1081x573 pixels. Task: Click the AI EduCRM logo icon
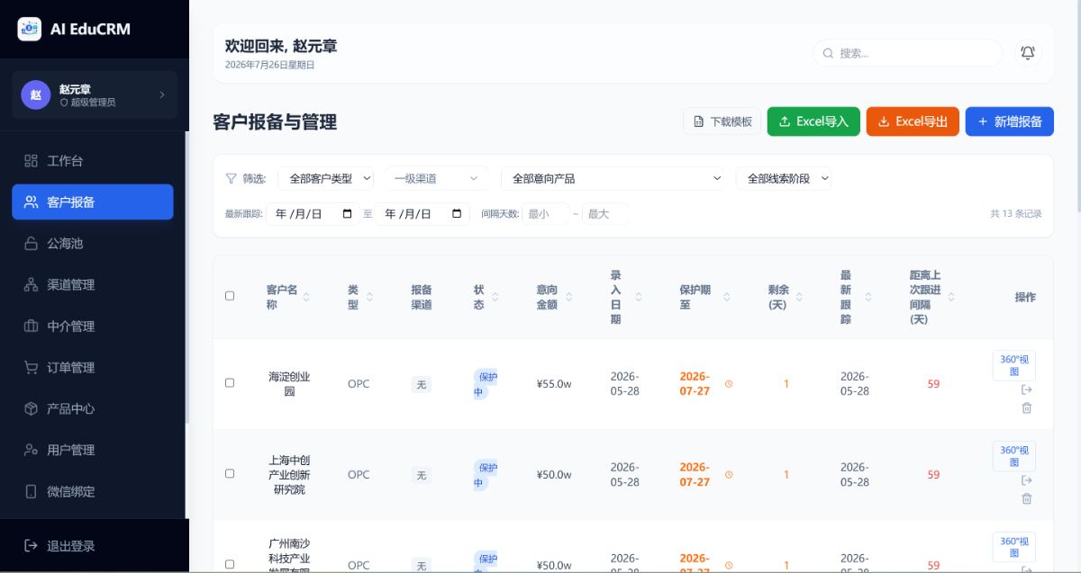(x=30, y=29)
